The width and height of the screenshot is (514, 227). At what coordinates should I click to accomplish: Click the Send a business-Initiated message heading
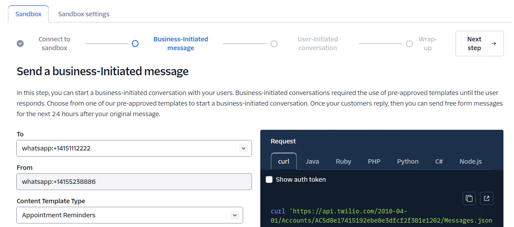click(102, 71)
